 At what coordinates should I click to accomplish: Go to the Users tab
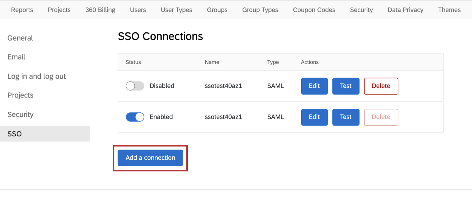tap(138, 10)
